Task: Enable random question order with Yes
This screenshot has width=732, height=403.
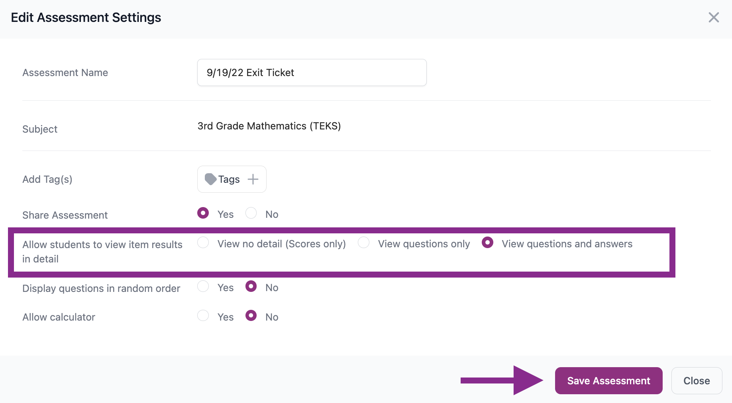Action: click(x=203, y=286)
